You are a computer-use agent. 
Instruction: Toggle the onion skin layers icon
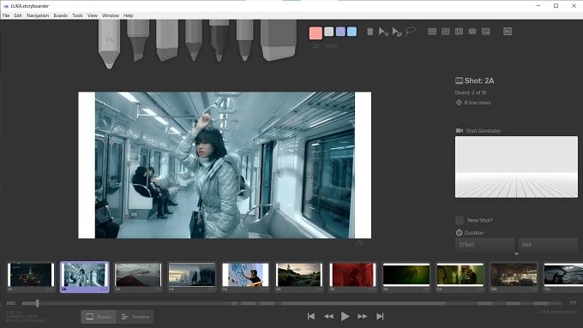472,32
